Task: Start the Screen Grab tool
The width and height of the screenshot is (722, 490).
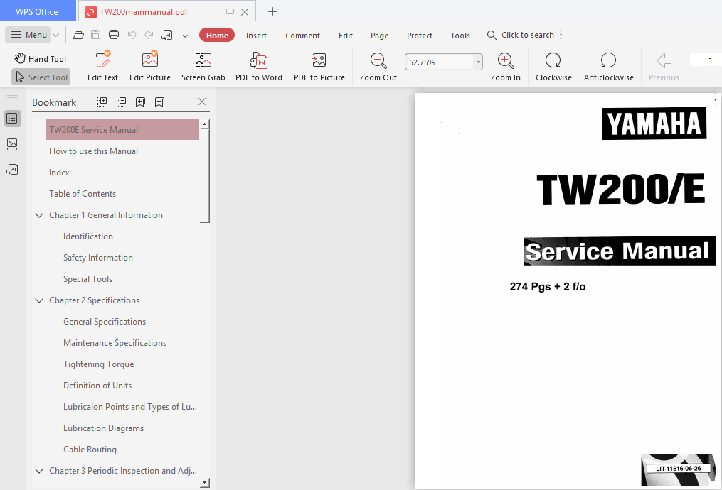Action: click(203, 66)
